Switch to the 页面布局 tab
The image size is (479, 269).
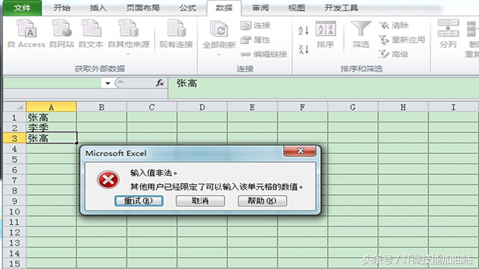point(143,8)
